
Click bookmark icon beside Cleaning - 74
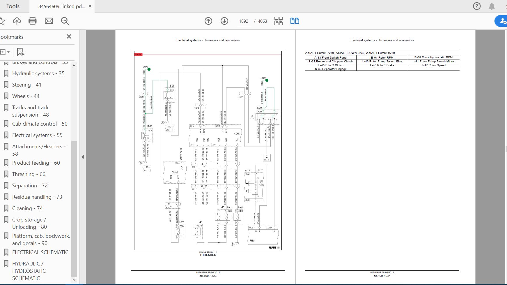6,208
